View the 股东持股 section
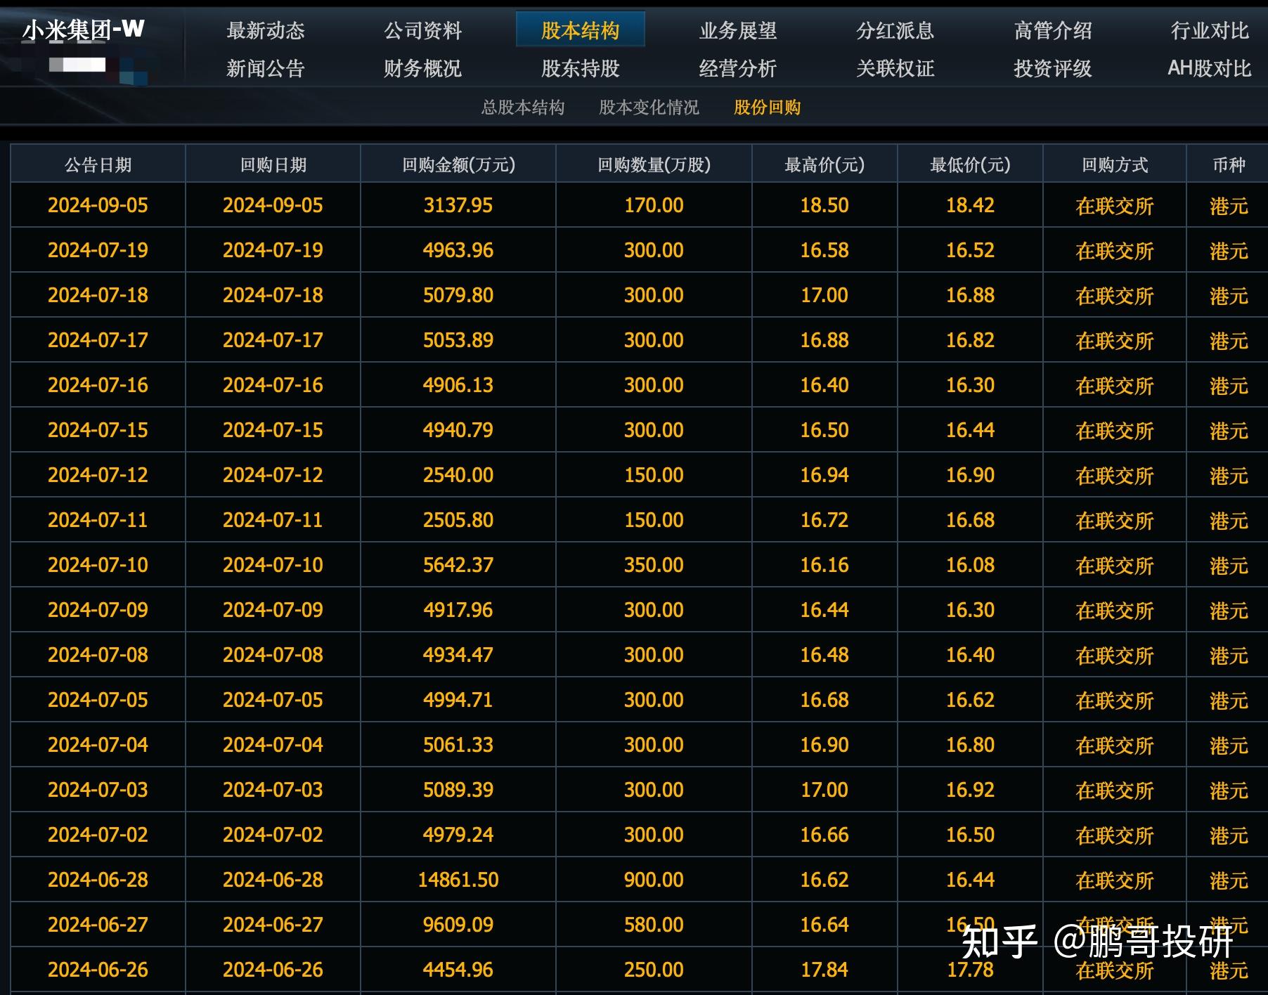Screen dimensions: 1268x995 [x=578, y=70]
